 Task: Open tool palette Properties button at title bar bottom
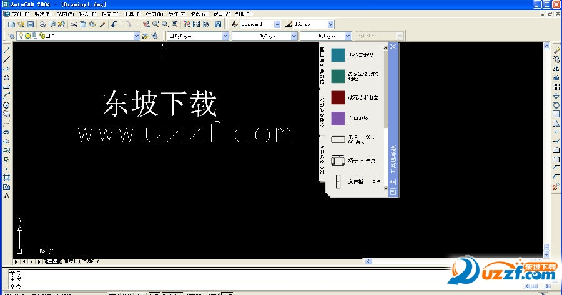[x=393, y=192]
